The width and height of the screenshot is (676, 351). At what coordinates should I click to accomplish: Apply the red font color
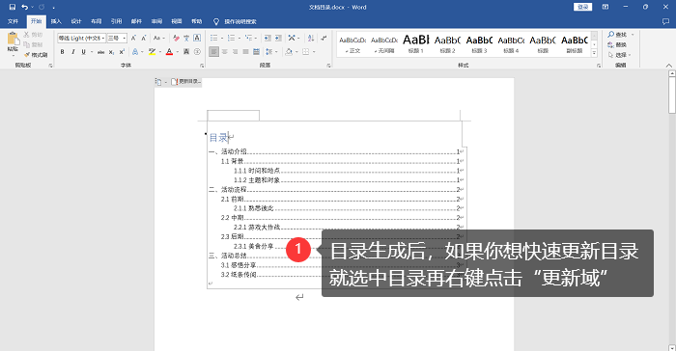169,52
